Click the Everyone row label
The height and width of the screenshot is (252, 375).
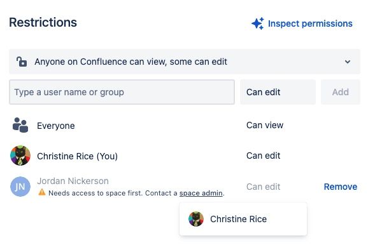(x=56, y=126)
